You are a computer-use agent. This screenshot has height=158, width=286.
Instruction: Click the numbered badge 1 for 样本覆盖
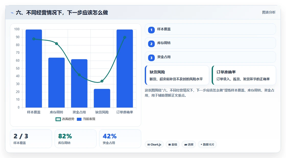pyautogui.click(x=151, y=30)
